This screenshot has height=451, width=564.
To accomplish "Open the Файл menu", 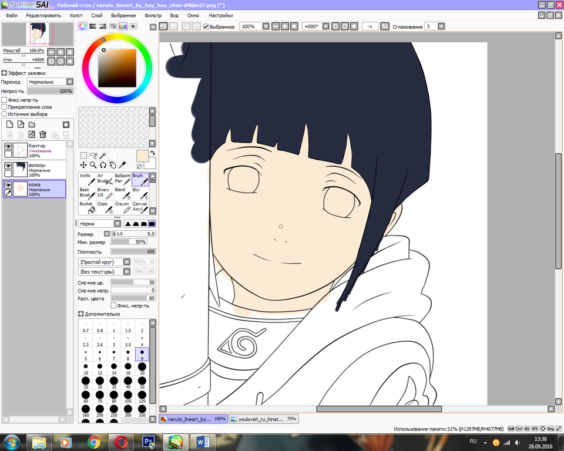I will click(x=12, y=15).
